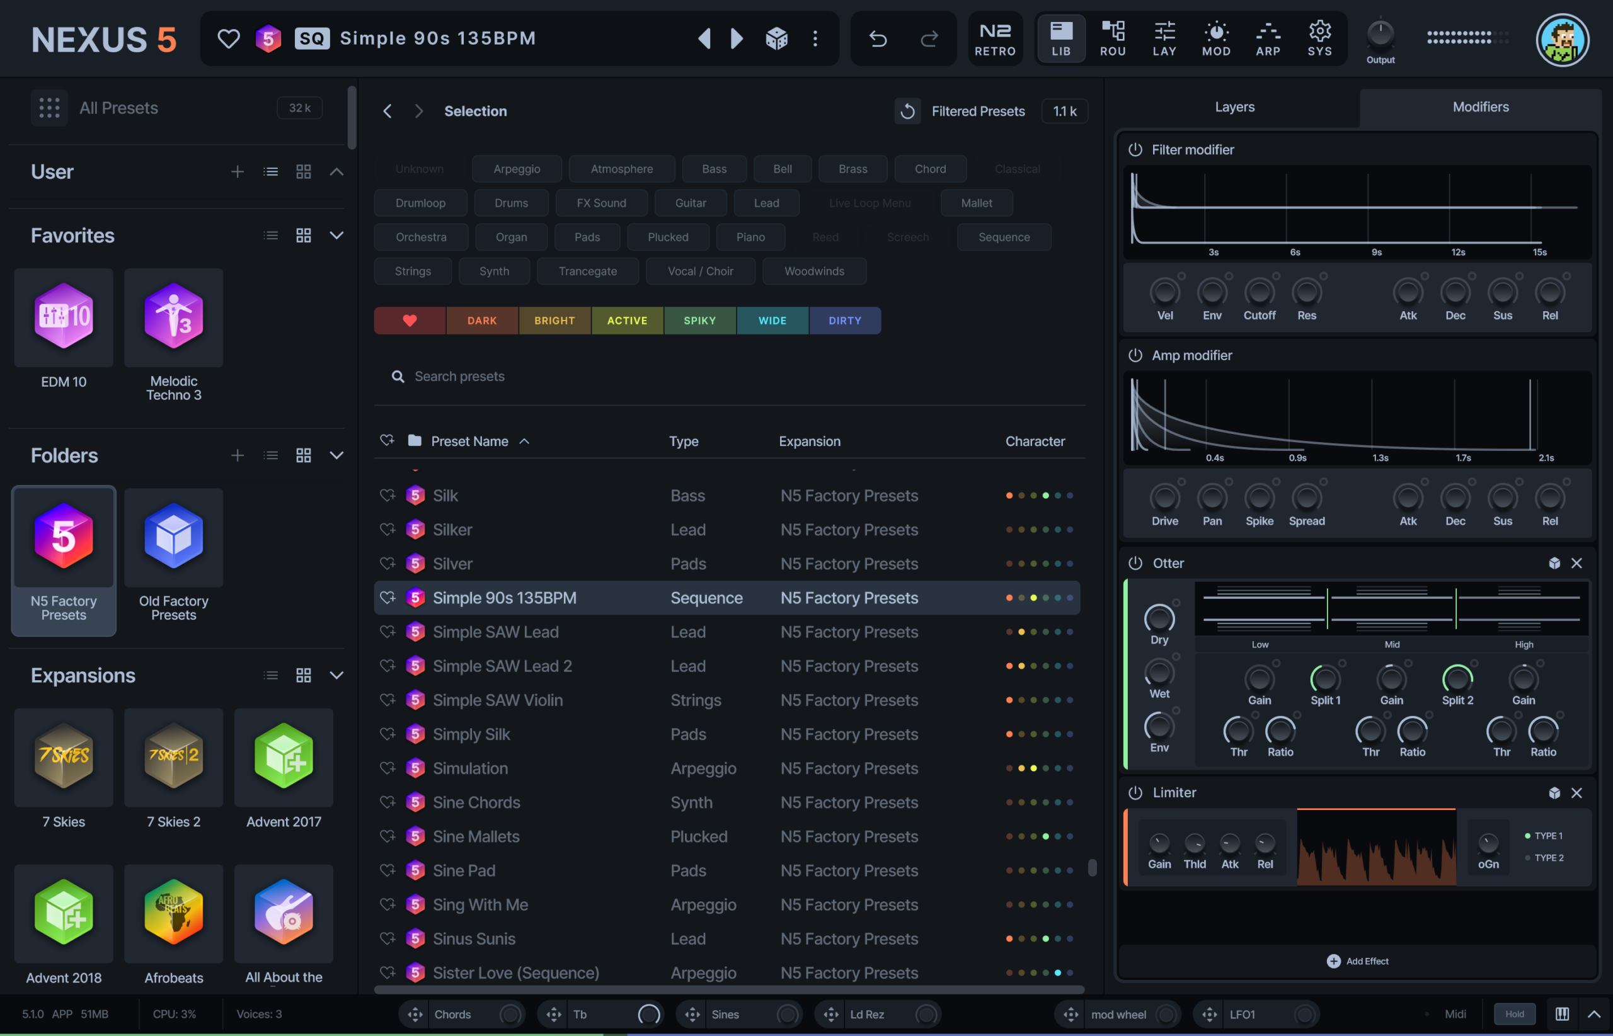
Task: Select TYPE 2 in the Limiter
Action: click(1546, 858)
